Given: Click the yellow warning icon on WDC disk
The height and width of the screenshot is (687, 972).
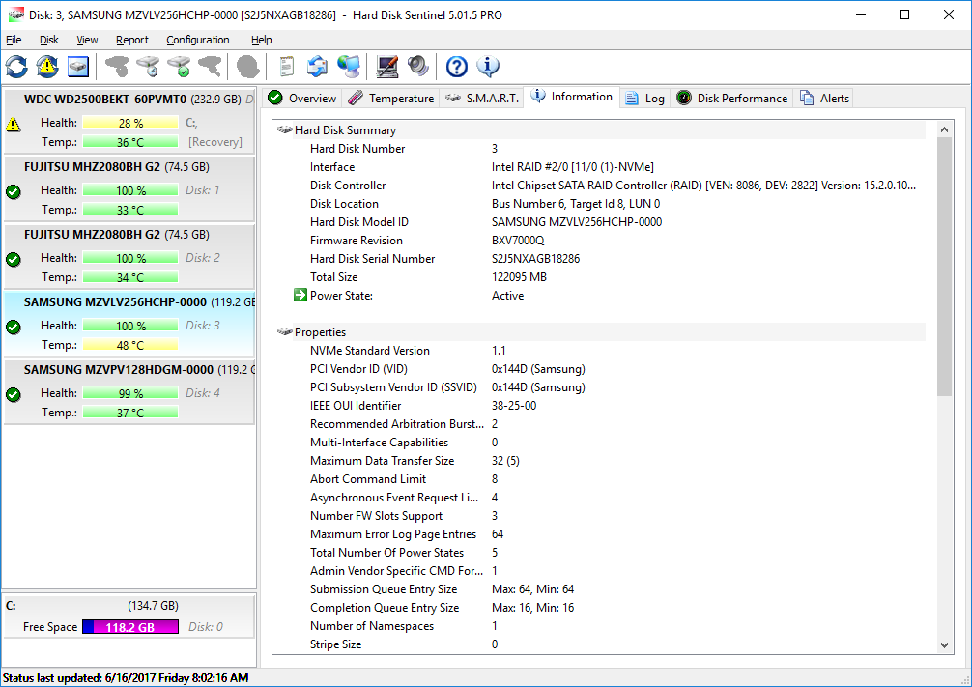Looking at the screenshot, I should point(14,124).
